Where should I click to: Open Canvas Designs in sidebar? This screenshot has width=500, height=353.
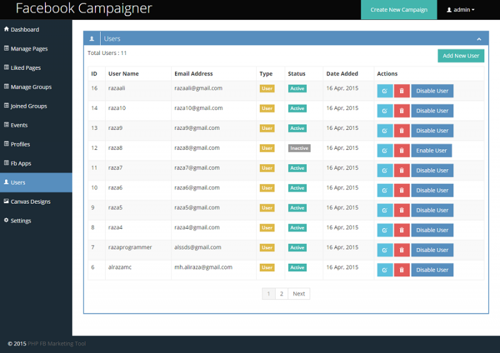(x=36, y=202)
